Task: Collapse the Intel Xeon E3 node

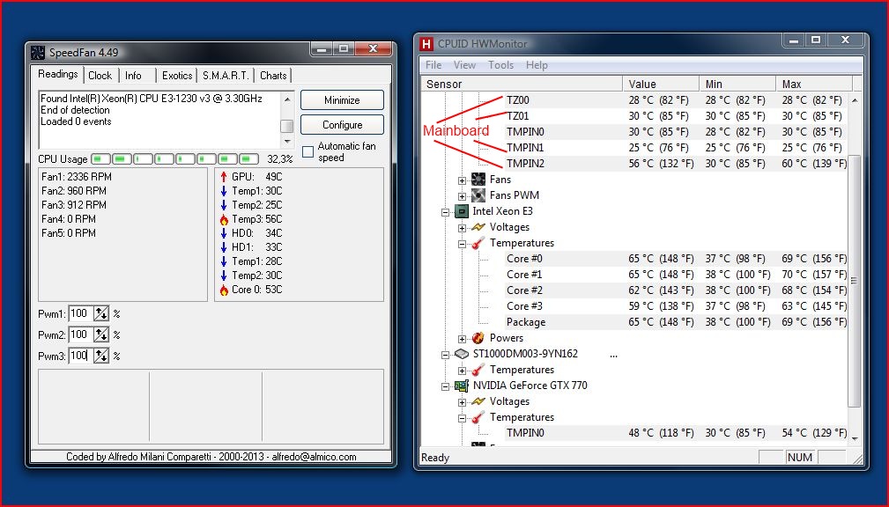Action: pos(446,212)
